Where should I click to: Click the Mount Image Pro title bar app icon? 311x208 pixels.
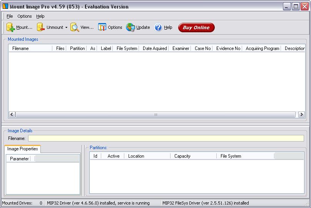(x=5, y=6)
